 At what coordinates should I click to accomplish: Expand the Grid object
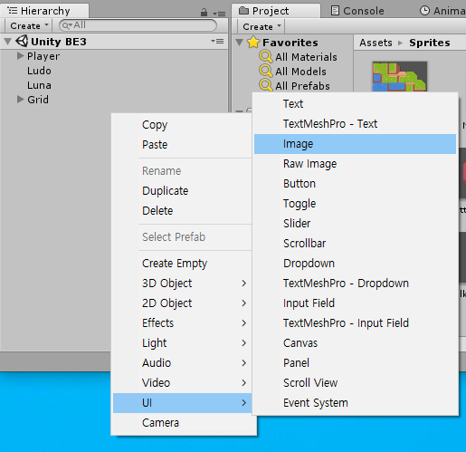point(20,100)
